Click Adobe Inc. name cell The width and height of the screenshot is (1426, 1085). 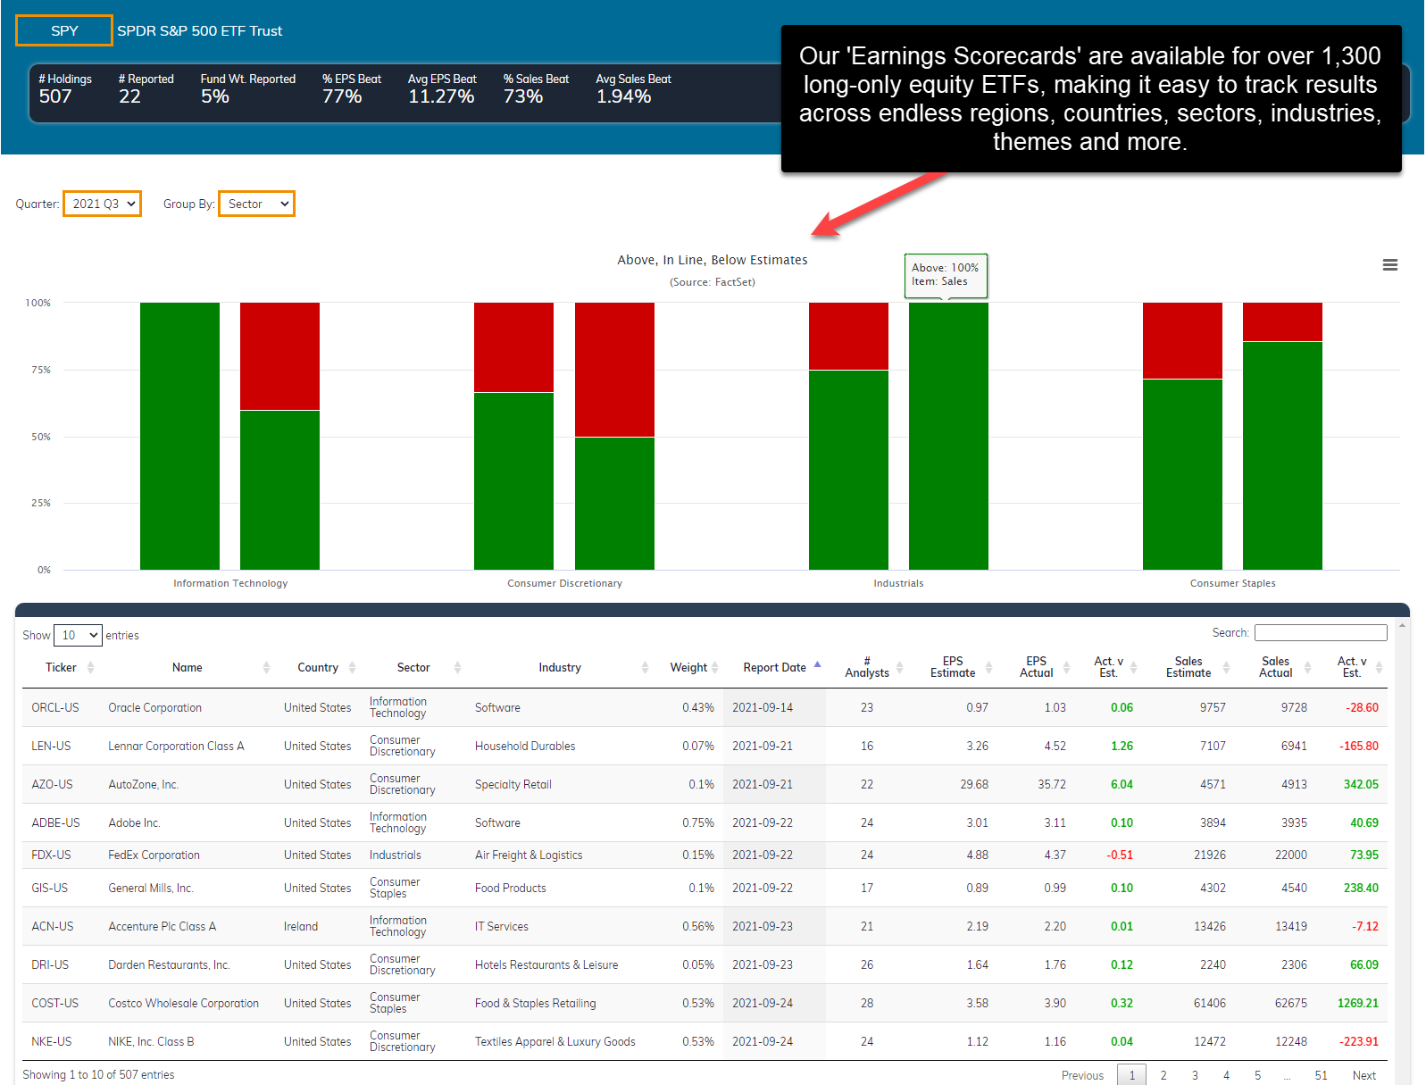click(x=134, y=822)
